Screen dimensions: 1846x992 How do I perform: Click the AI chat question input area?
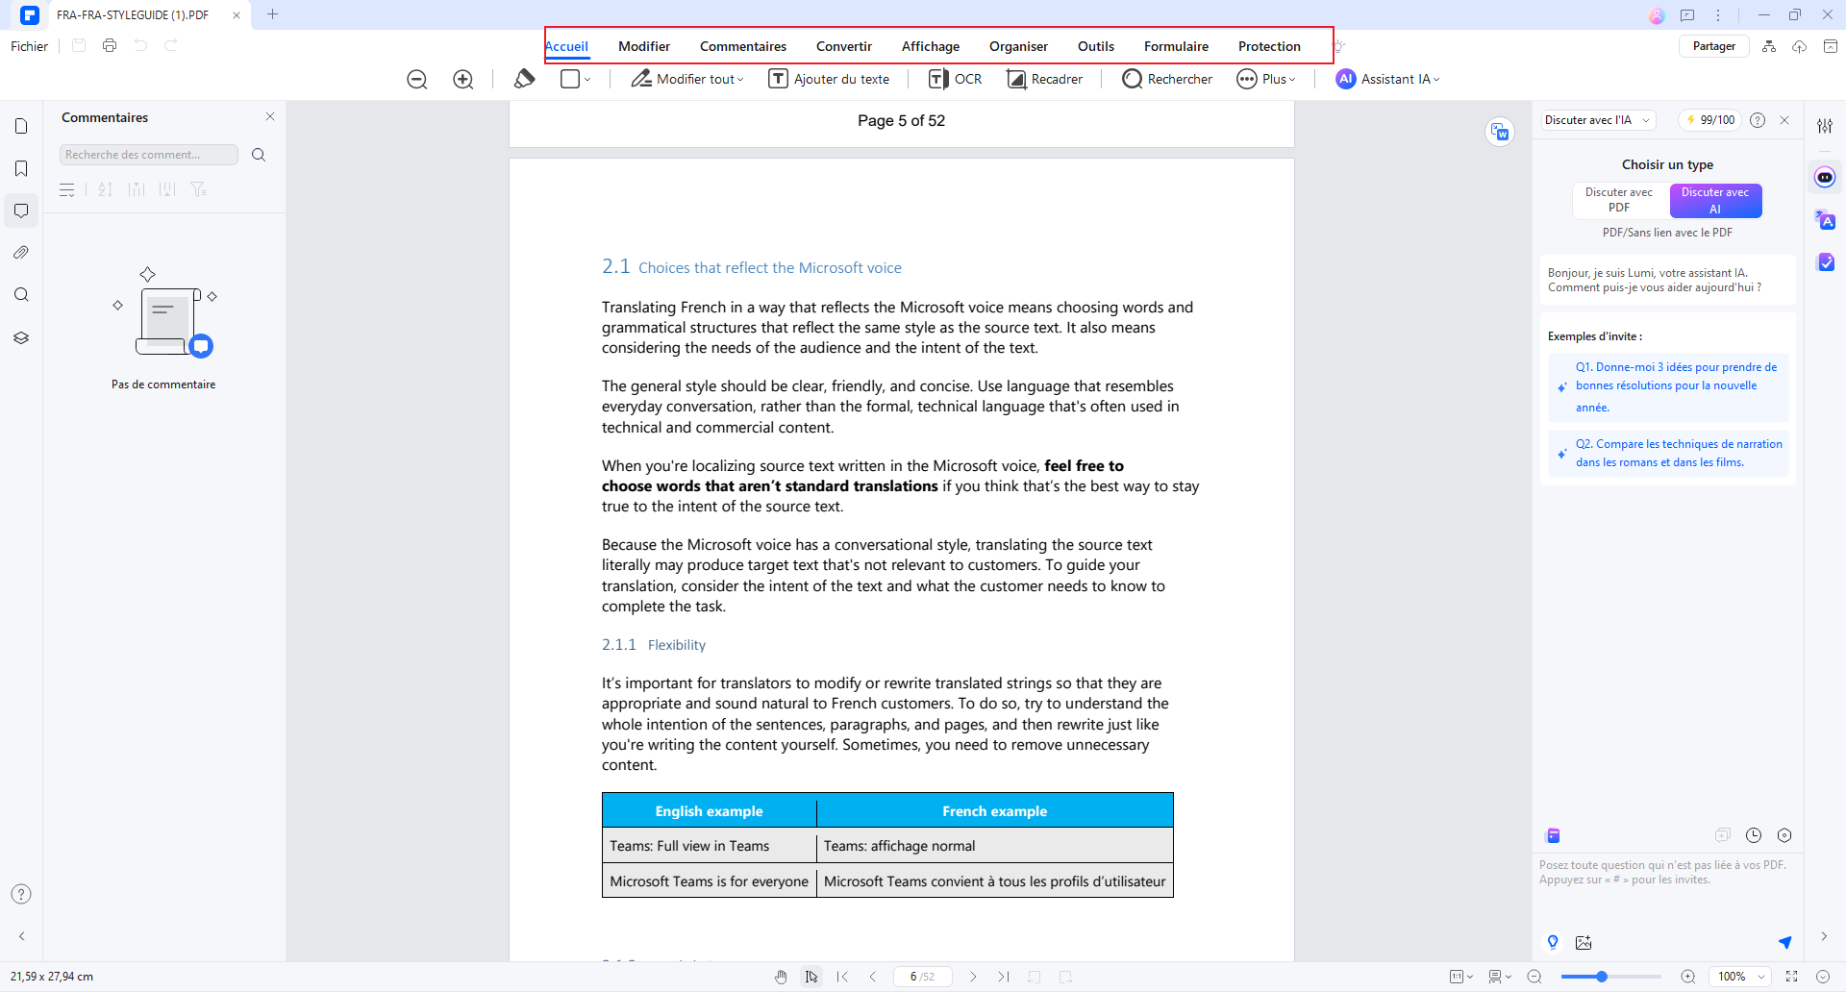[1668, 889]
